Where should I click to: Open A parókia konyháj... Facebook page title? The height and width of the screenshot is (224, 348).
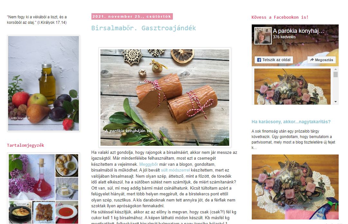(x=298, y=31)
